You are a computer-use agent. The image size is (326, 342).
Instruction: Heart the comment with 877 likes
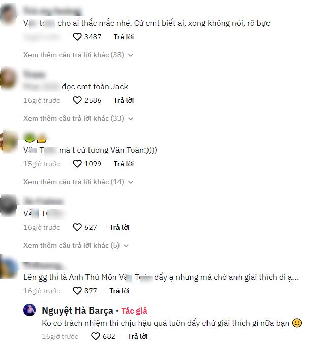tap(77, 291)
